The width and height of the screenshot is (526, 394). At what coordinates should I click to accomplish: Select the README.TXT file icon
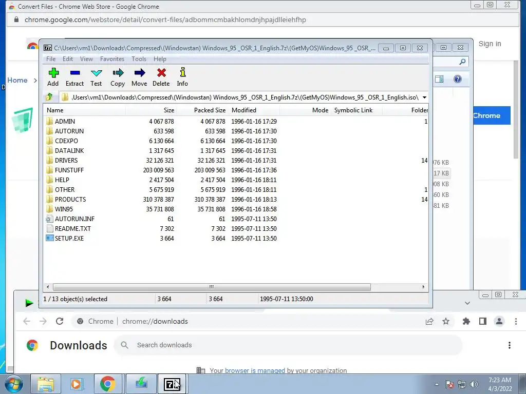pos(50,228)
